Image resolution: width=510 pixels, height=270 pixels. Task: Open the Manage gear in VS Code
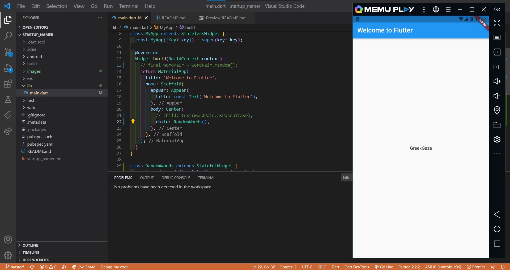tap(8, 255)
